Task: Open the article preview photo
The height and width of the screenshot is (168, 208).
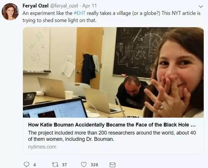Action: coord(113,72)
